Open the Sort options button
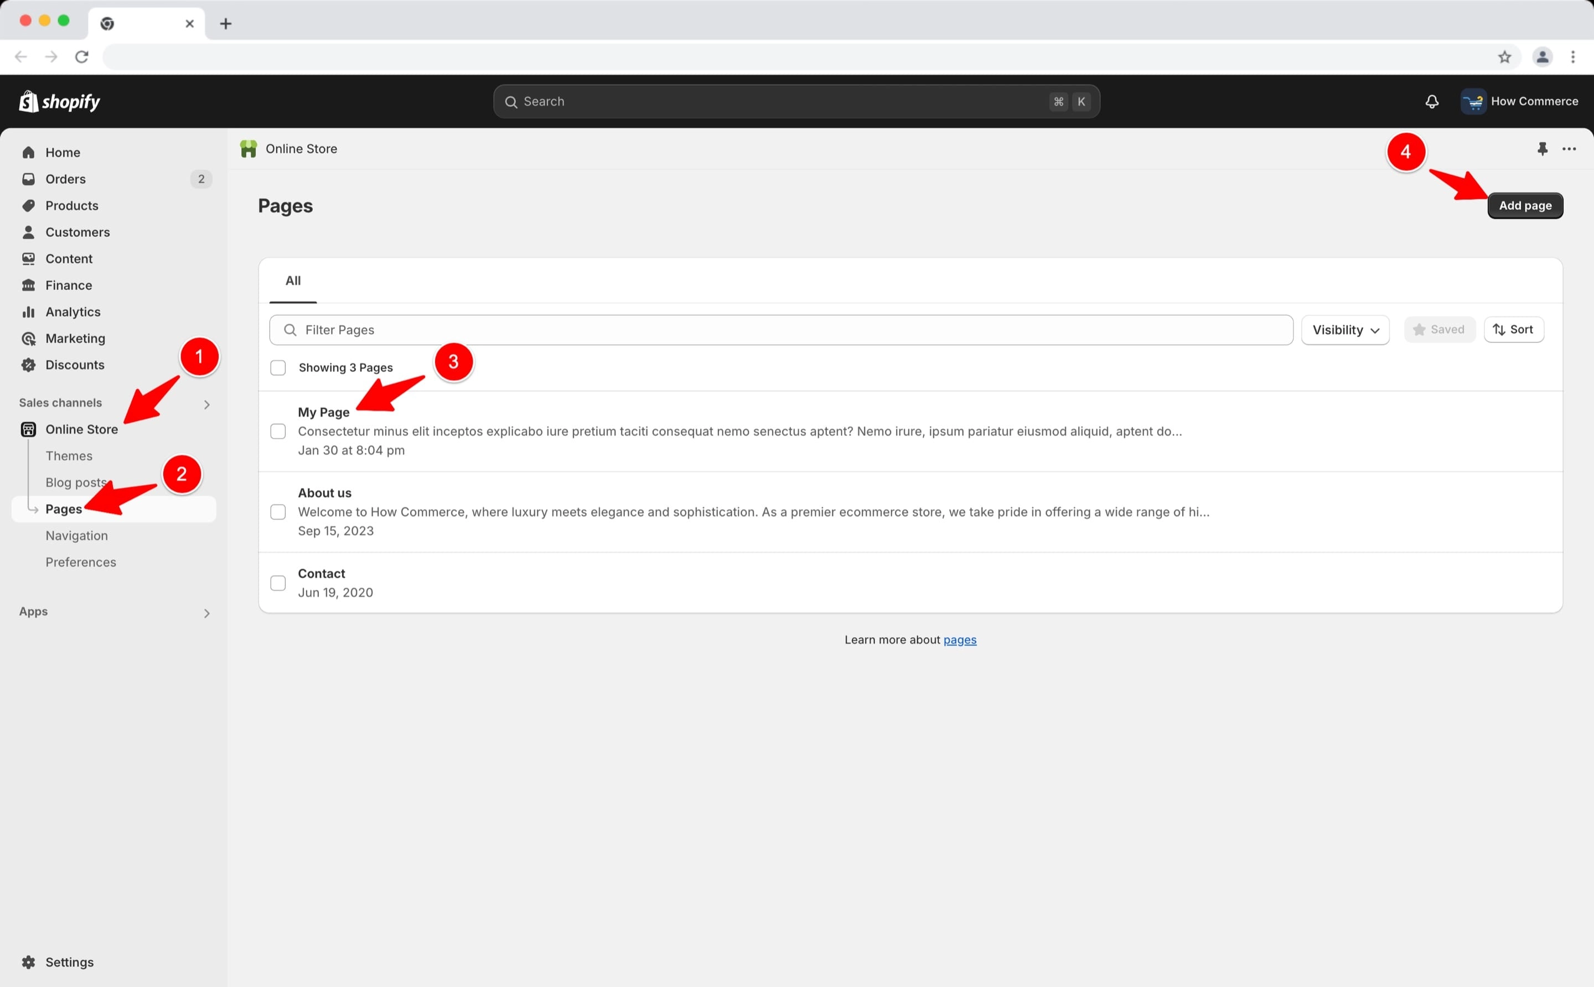This screenshot has width=1594, height=987. click(x=1514, y=330)
